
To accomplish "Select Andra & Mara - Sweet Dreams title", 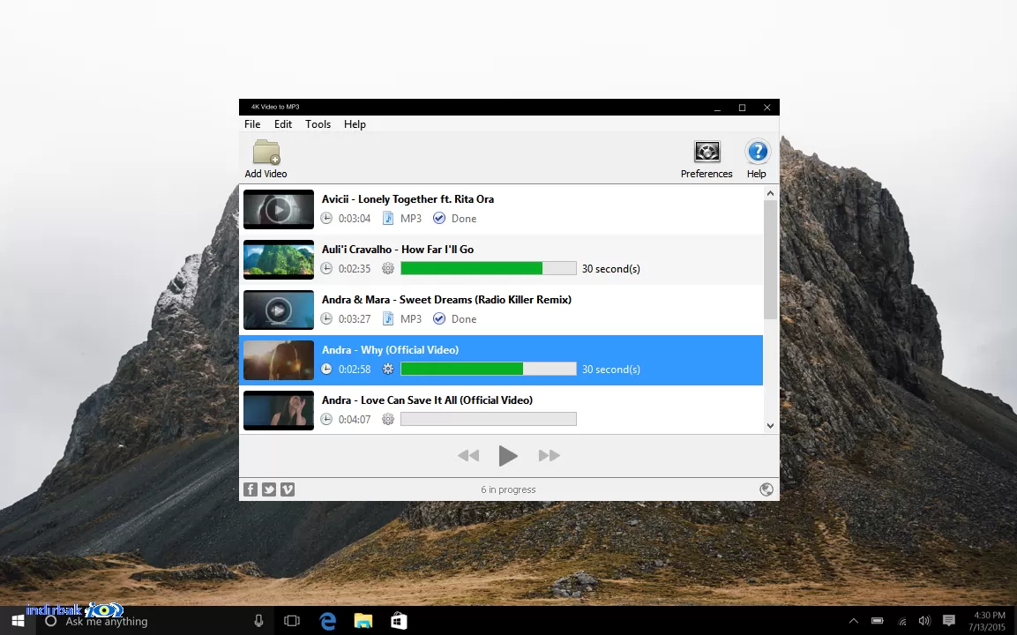I will 446,300.
